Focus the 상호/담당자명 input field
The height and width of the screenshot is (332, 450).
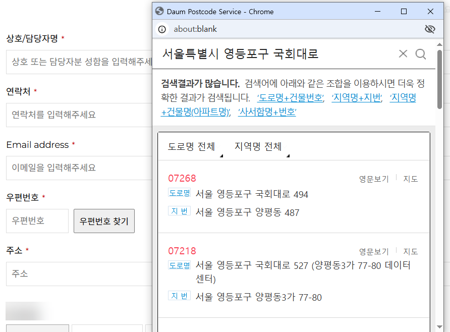tap(79, 62)
